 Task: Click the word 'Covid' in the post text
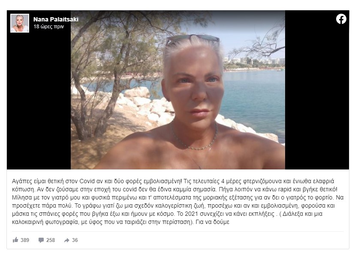coord(85,181)
